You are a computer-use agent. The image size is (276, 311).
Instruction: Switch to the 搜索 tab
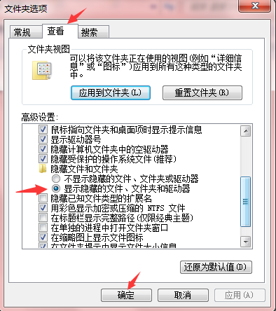[x=89, y=32]
